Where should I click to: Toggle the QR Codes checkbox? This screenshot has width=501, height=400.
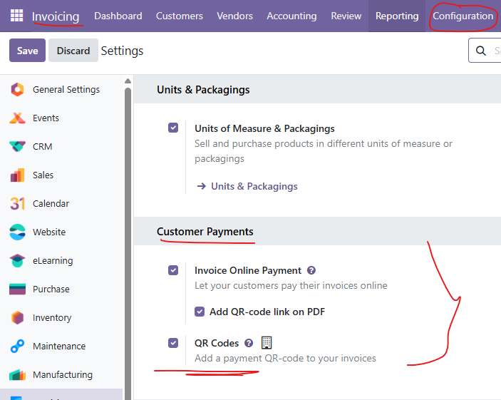click(x=173, y=343)
